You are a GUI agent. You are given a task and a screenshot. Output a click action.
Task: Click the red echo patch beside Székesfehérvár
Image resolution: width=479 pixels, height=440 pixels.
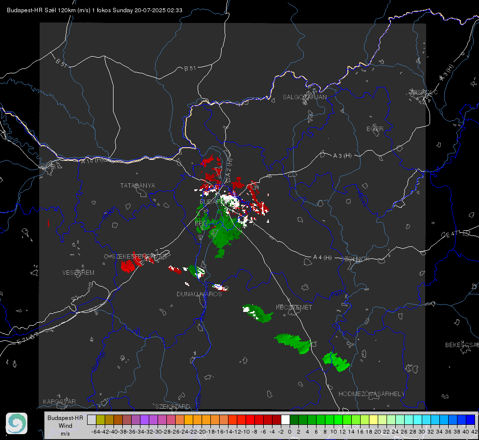coord(128,266)
